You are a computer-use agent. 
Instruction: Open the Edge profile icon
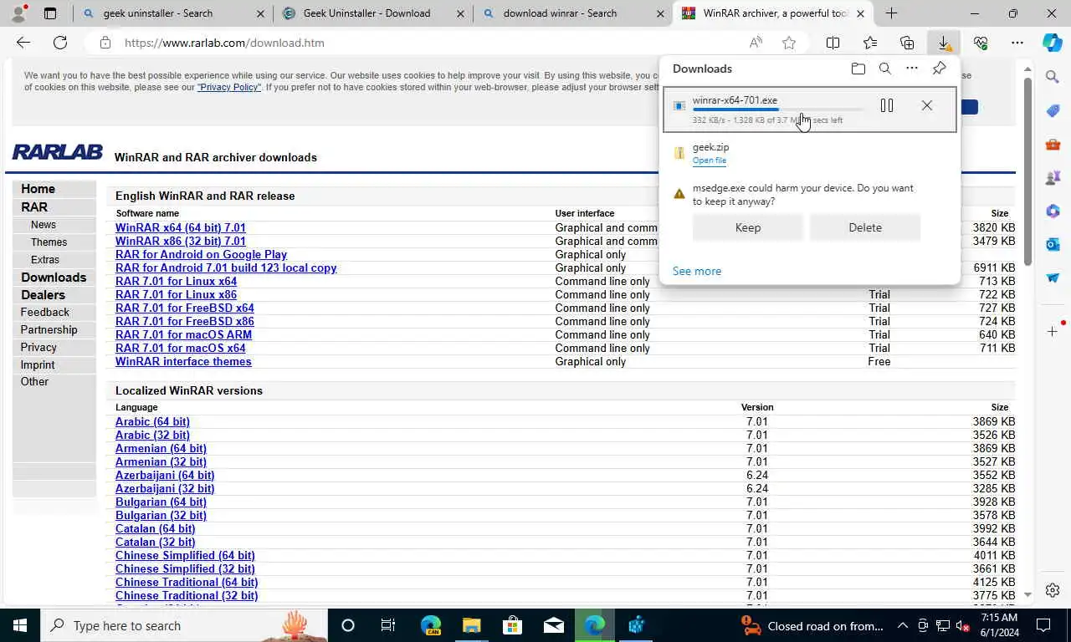pyautogui.click(x=18, y=13)
